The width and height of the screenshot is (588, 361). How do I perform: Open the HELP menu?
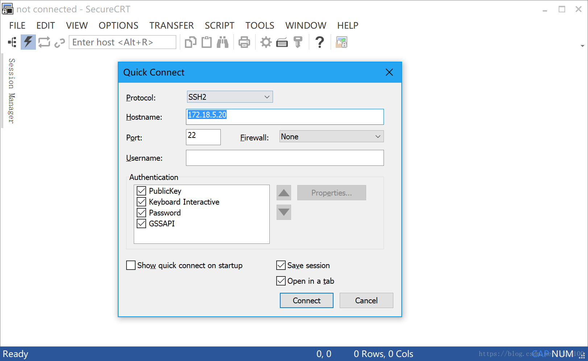(x=348, y=25)
